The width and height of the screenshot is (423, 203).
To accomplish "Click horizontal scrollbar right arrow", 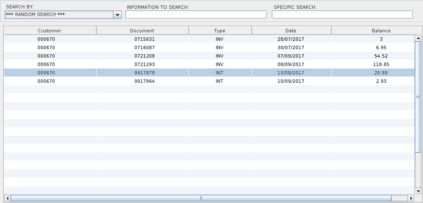I will (411, 198).
